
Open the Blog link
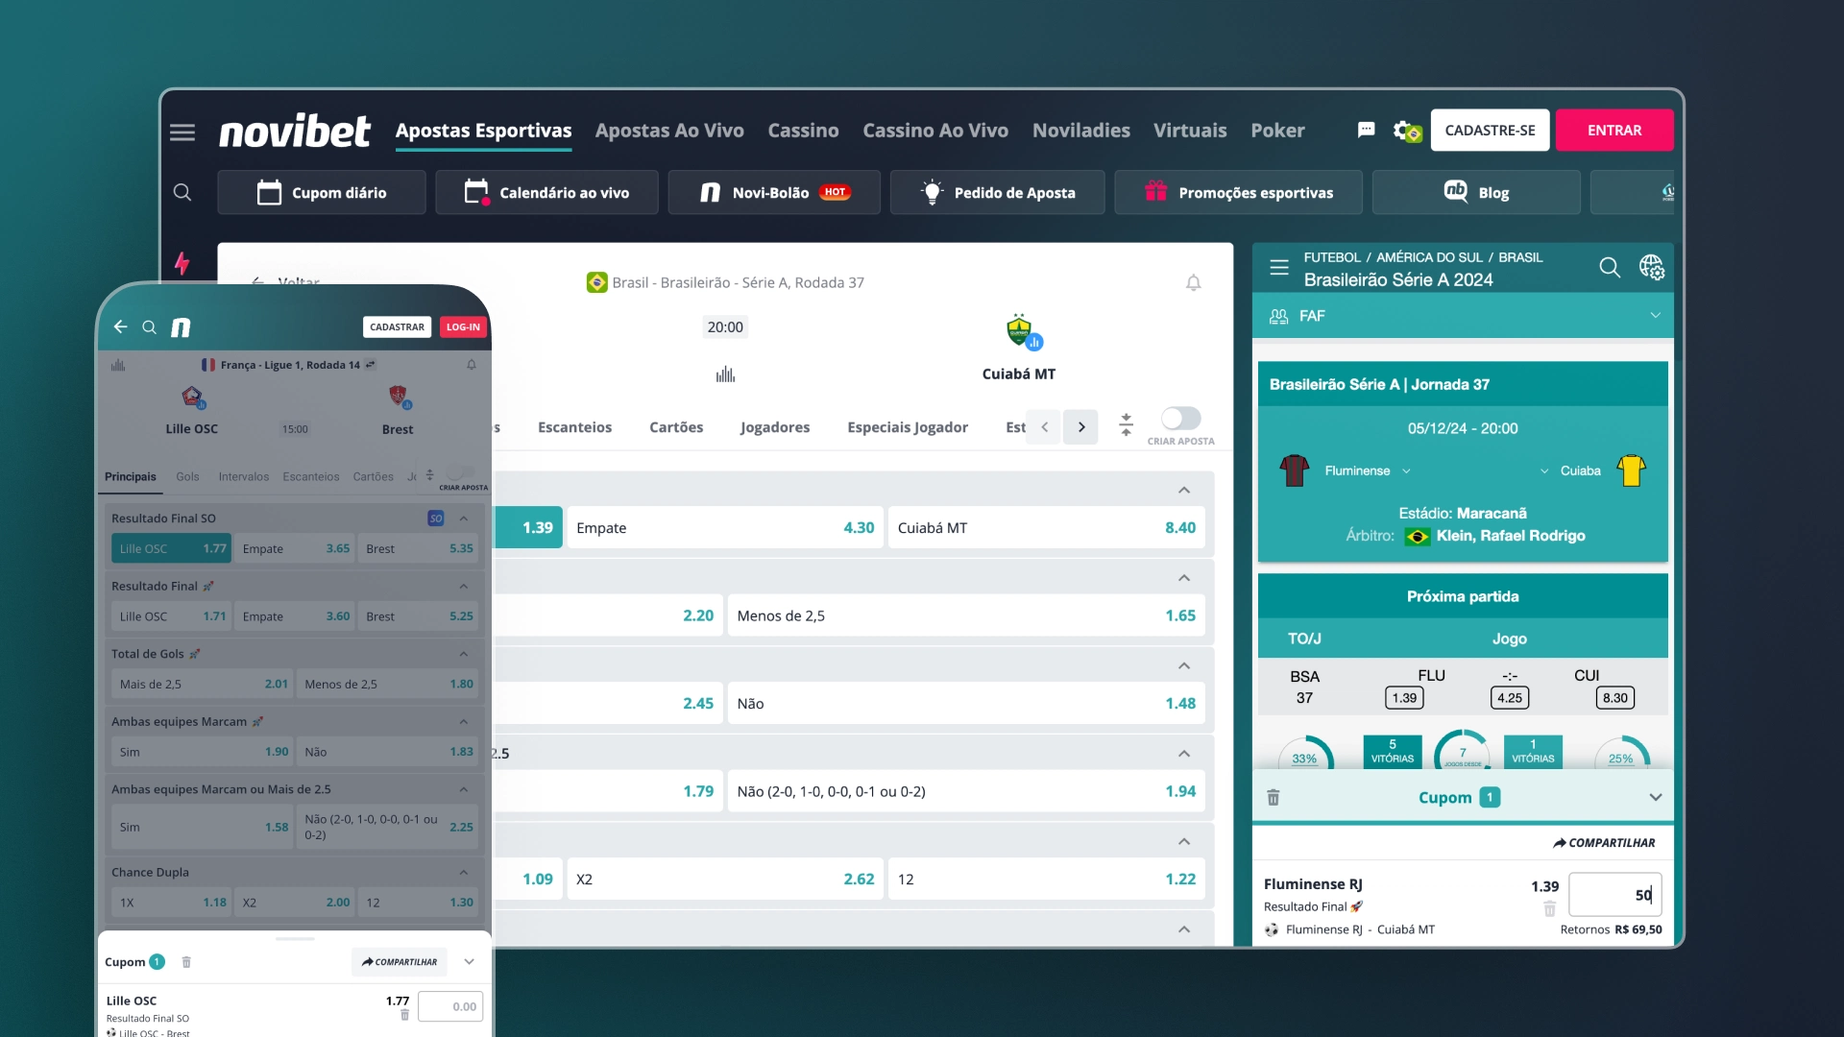click(1476, 192)
